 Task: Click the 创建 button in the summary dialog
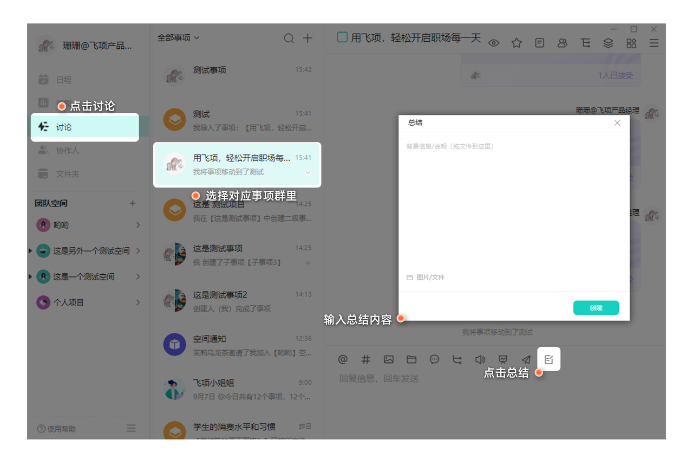tap(596, 308)
